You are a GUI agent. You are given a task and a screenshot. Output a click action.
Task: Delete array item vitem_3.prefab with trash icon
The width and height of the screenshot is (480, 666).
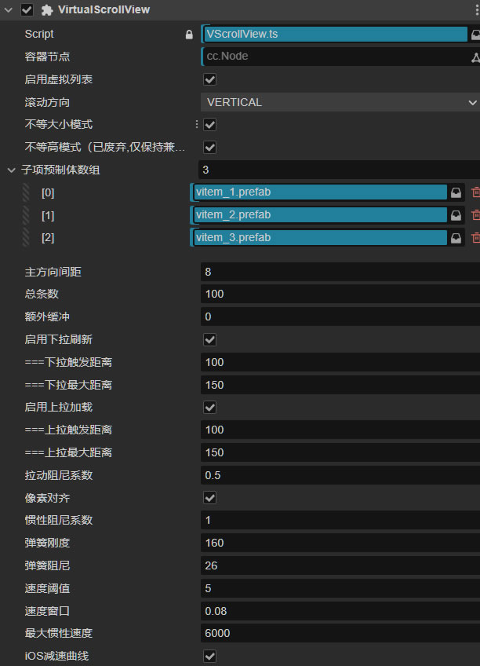click(x=475, y=238)
